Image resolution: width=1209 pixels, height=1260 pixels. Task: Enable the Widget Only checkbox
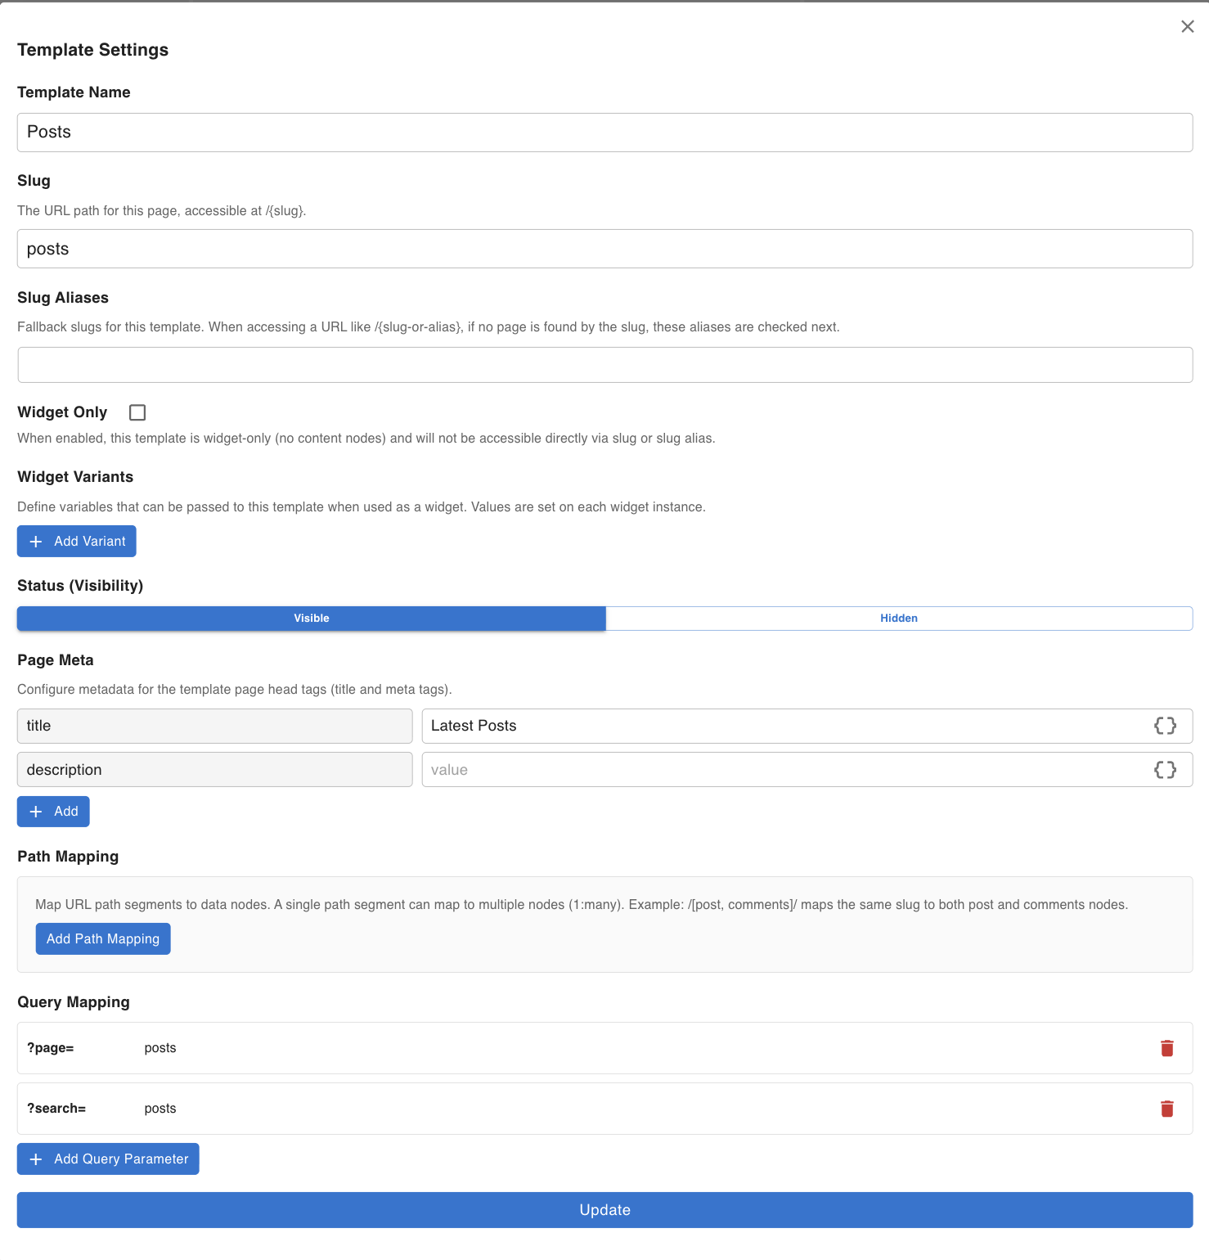[x=137, y=412]
